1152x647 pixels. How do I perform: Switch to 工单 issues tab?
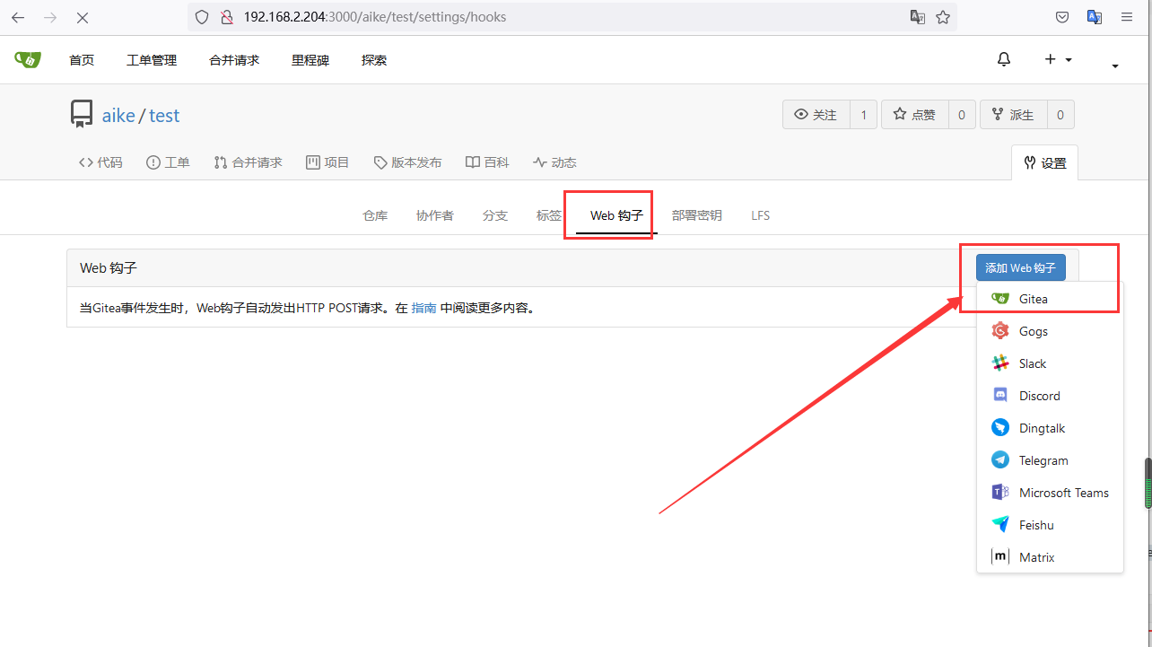168,162
